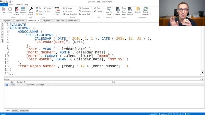
Task: Copy the selected query text
Action: tap(39, 11)
